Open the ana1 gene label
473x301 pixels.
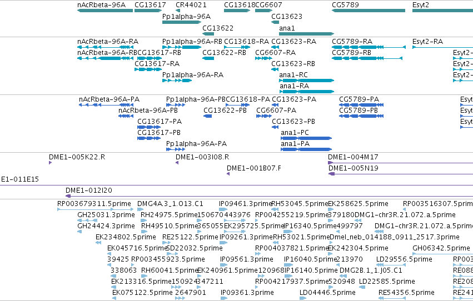pyautogui.click(x=287, y=28)
